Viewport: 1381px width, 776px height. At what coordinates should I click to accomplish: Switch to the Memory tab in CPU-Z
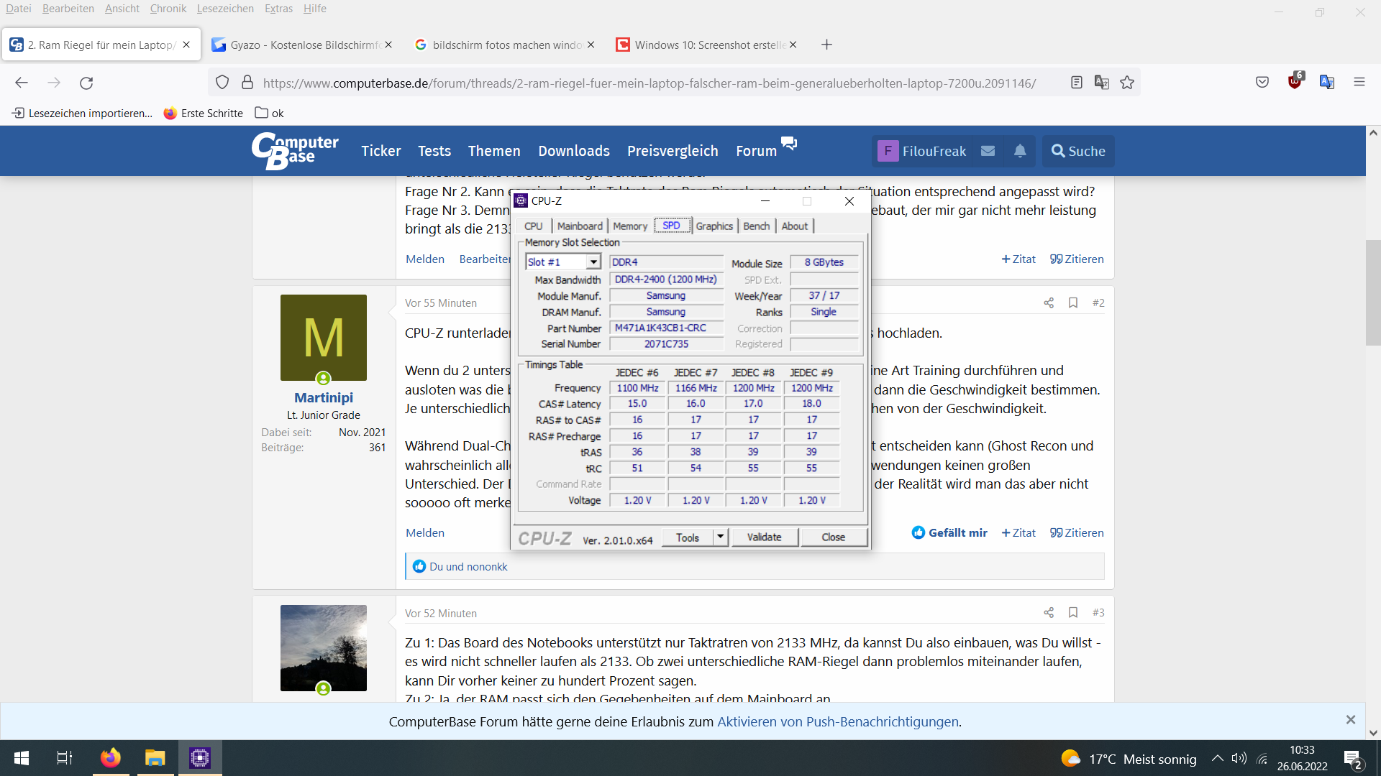(x=630, y=226)
